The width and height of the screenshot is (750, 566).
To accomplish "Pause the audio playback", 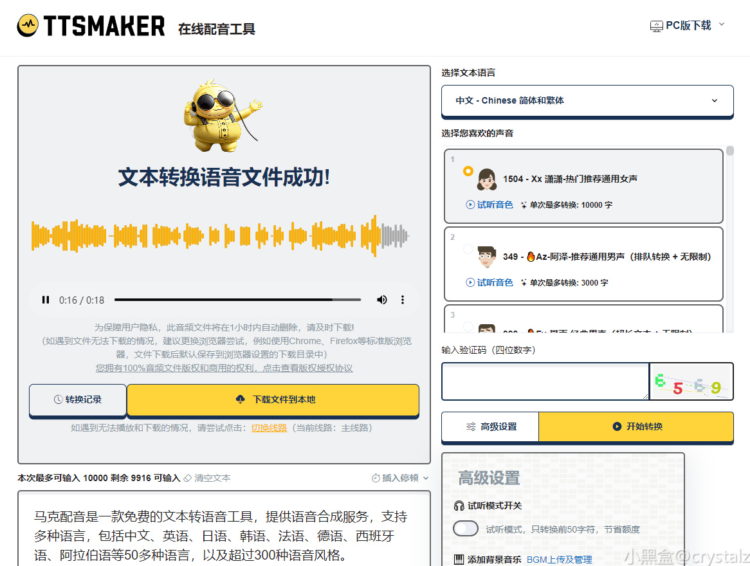I will click(x=46, y=300).
